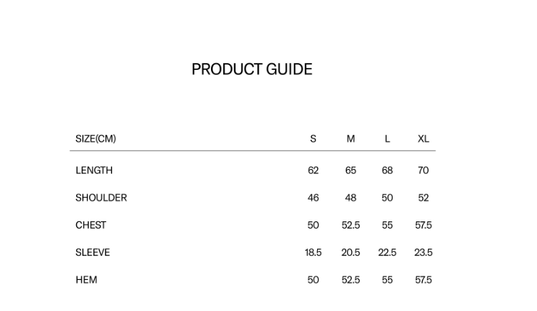Click the length value 70 for size XL
Image resolution: width=537 pixels, height=311 pixels.
[423, 170]
